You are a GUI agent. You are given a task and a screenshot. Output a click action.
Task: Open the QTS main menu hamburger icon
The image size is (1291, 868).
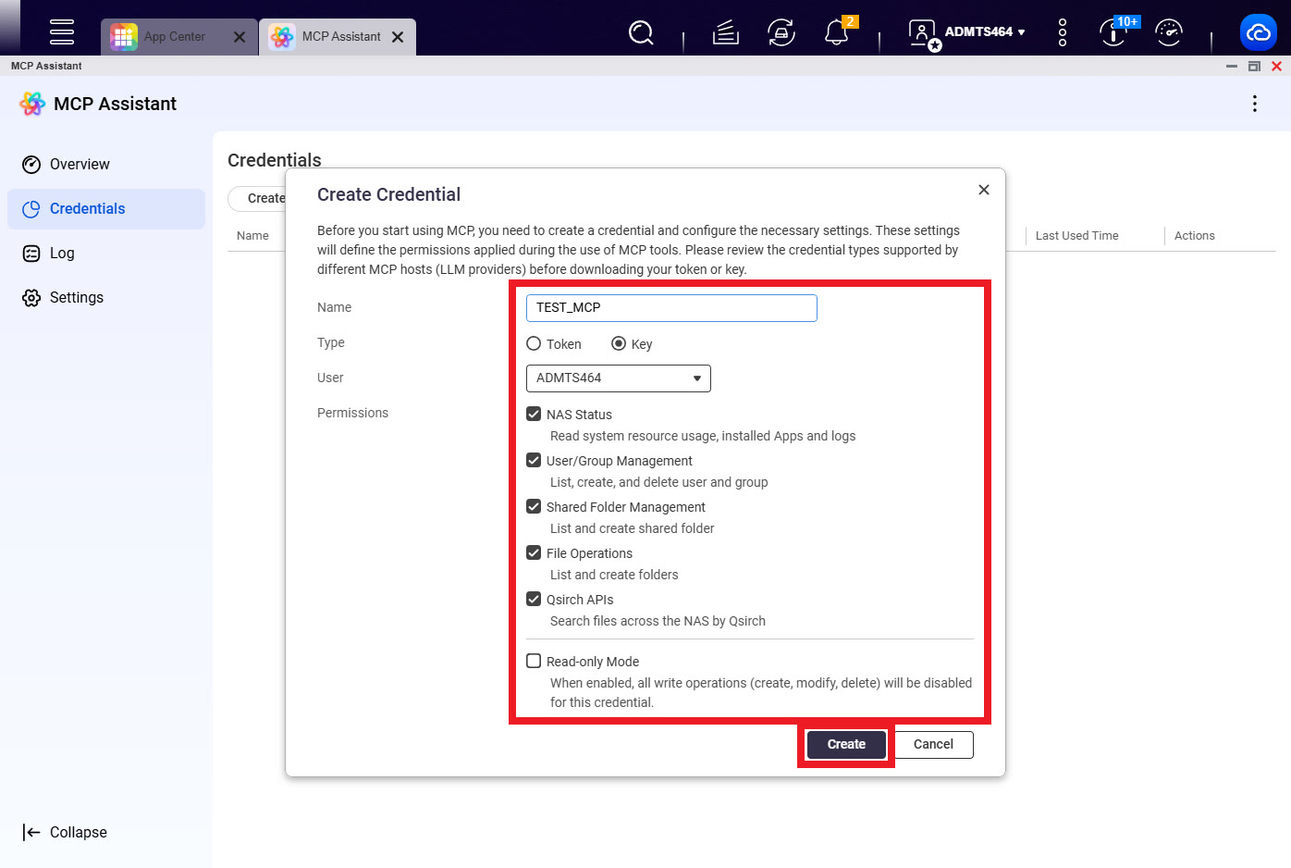coord(62,31)
